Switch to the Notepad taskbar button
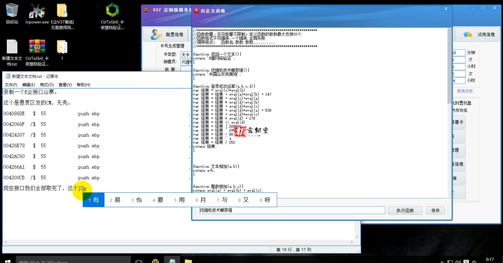503x263 pixels. (x=172, y=260)
